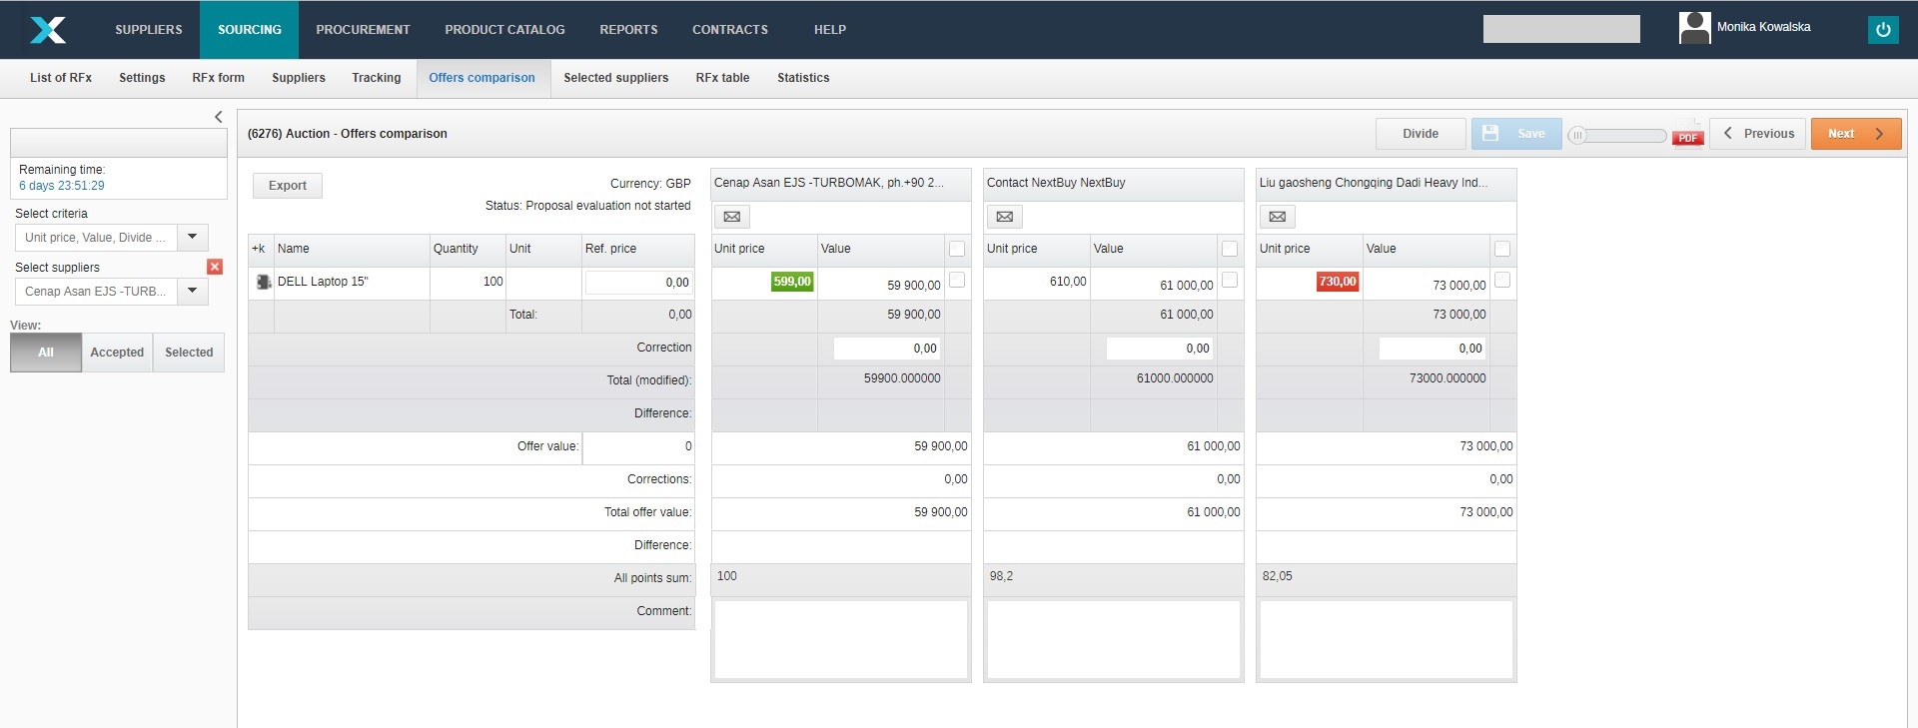
Task: Open the PROCUREMENT menu
Action: pyautogui.click(x=363, y=30)
